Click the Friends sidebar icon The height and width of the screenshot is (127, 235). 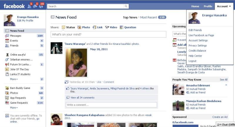click(x=7, y=46)
